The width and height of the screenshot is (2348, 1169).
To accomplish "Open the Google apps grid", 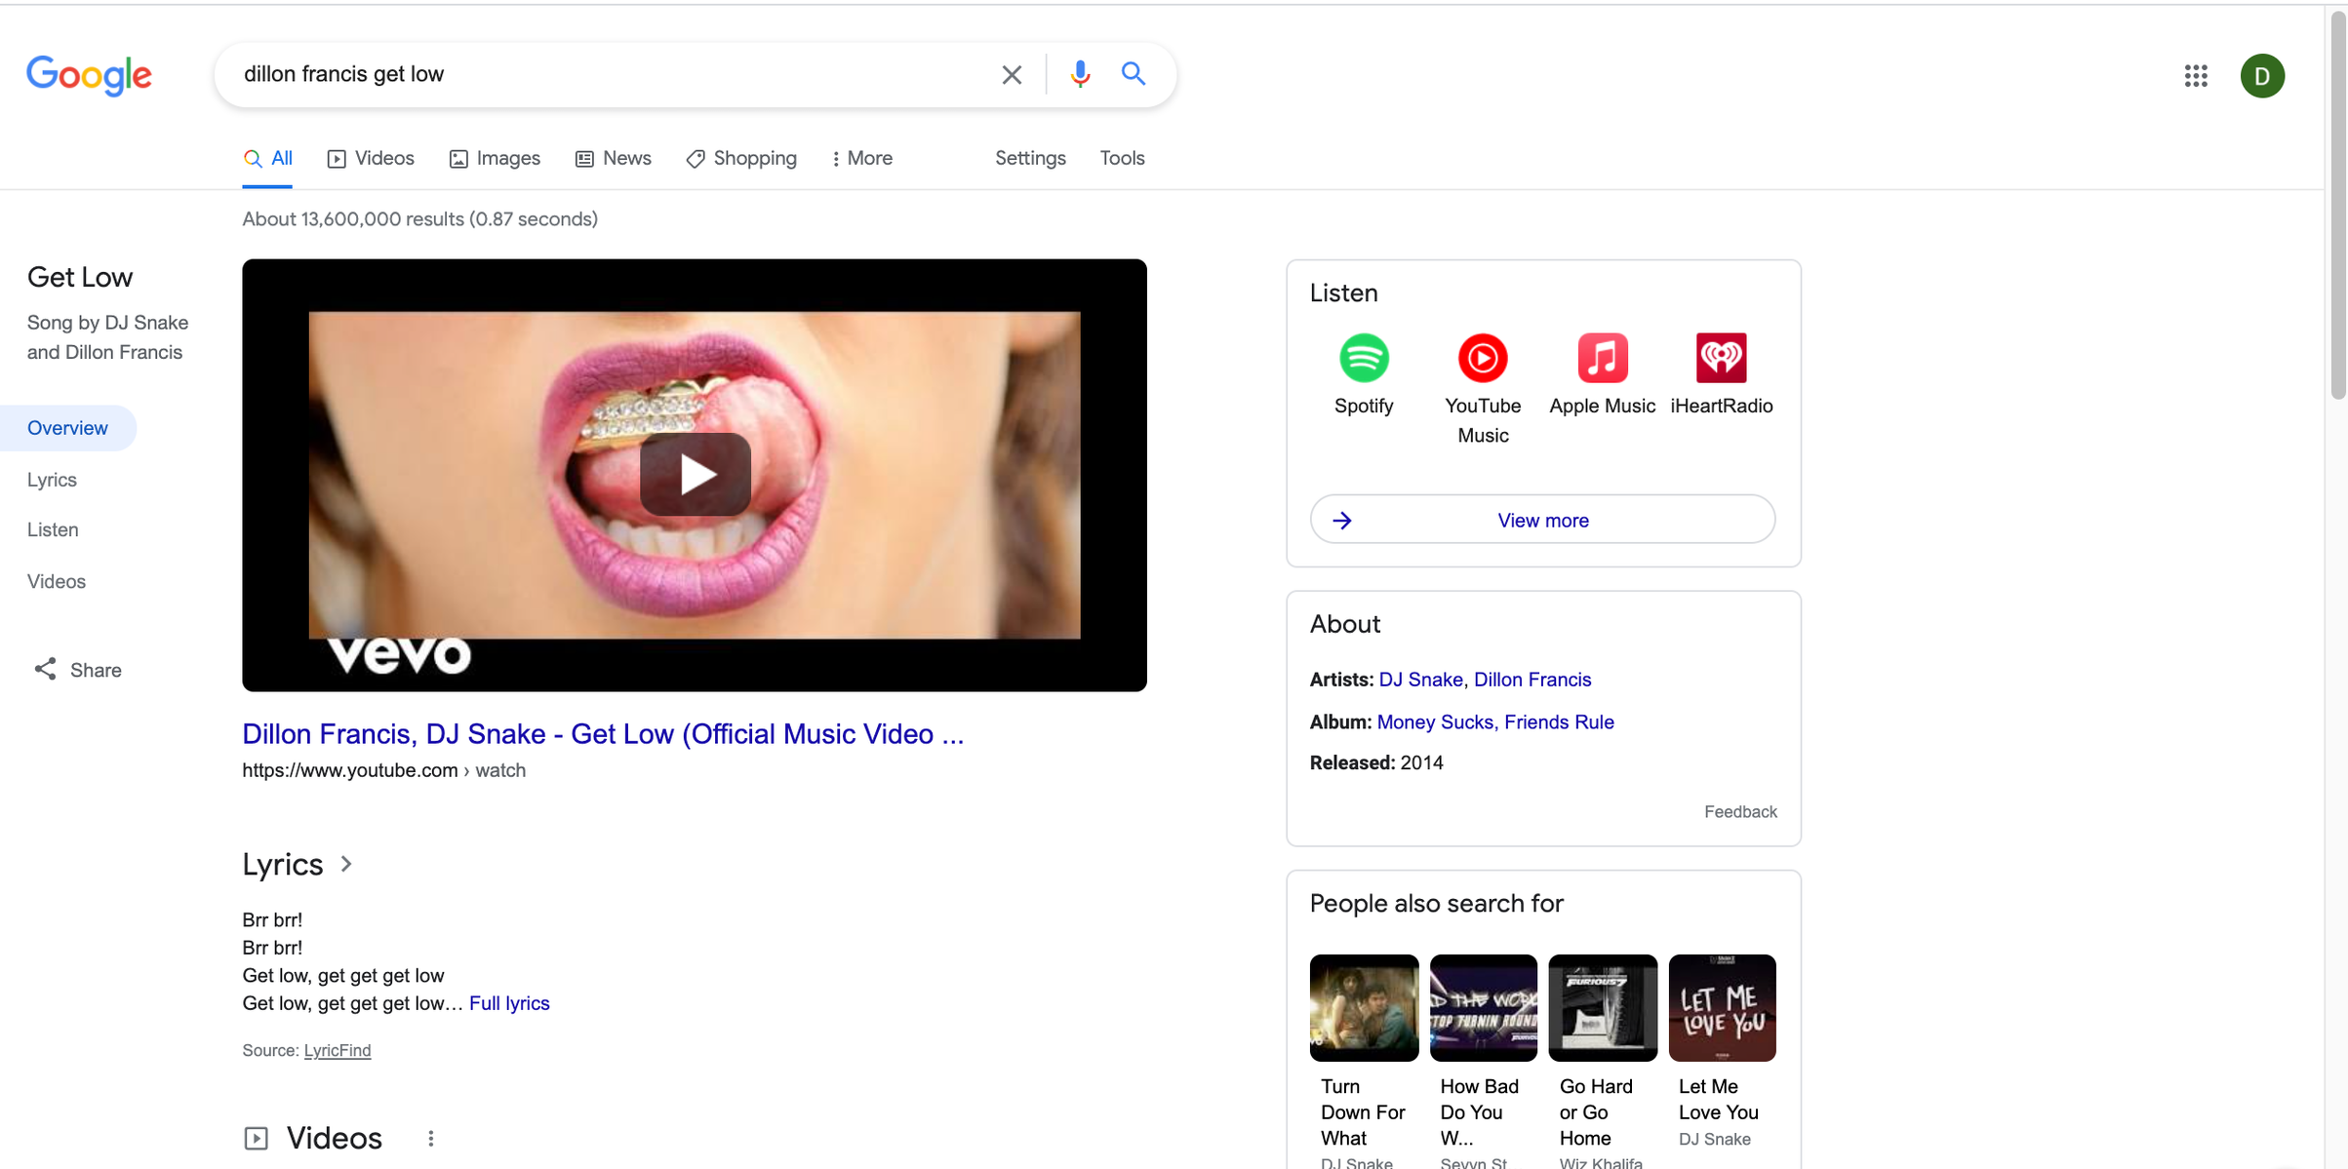I will click(x=2196, y=76).
